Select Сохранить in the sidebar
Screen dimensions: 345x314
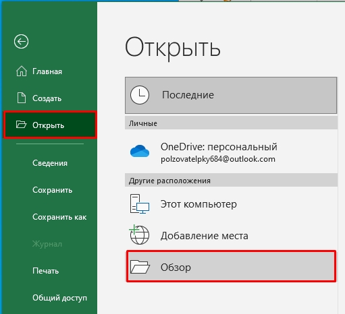(52, 190)
